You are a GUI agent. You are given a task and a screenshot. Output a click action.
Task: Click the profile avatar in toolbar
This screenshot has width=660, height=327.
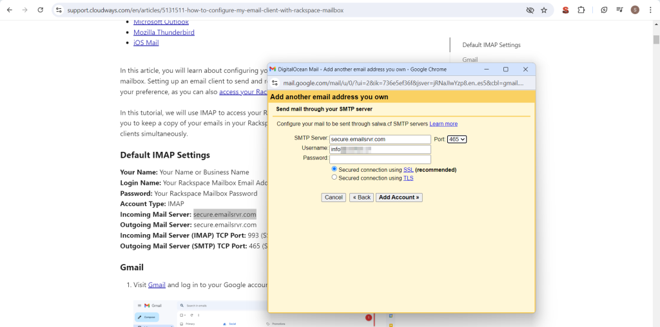point(635,10)
